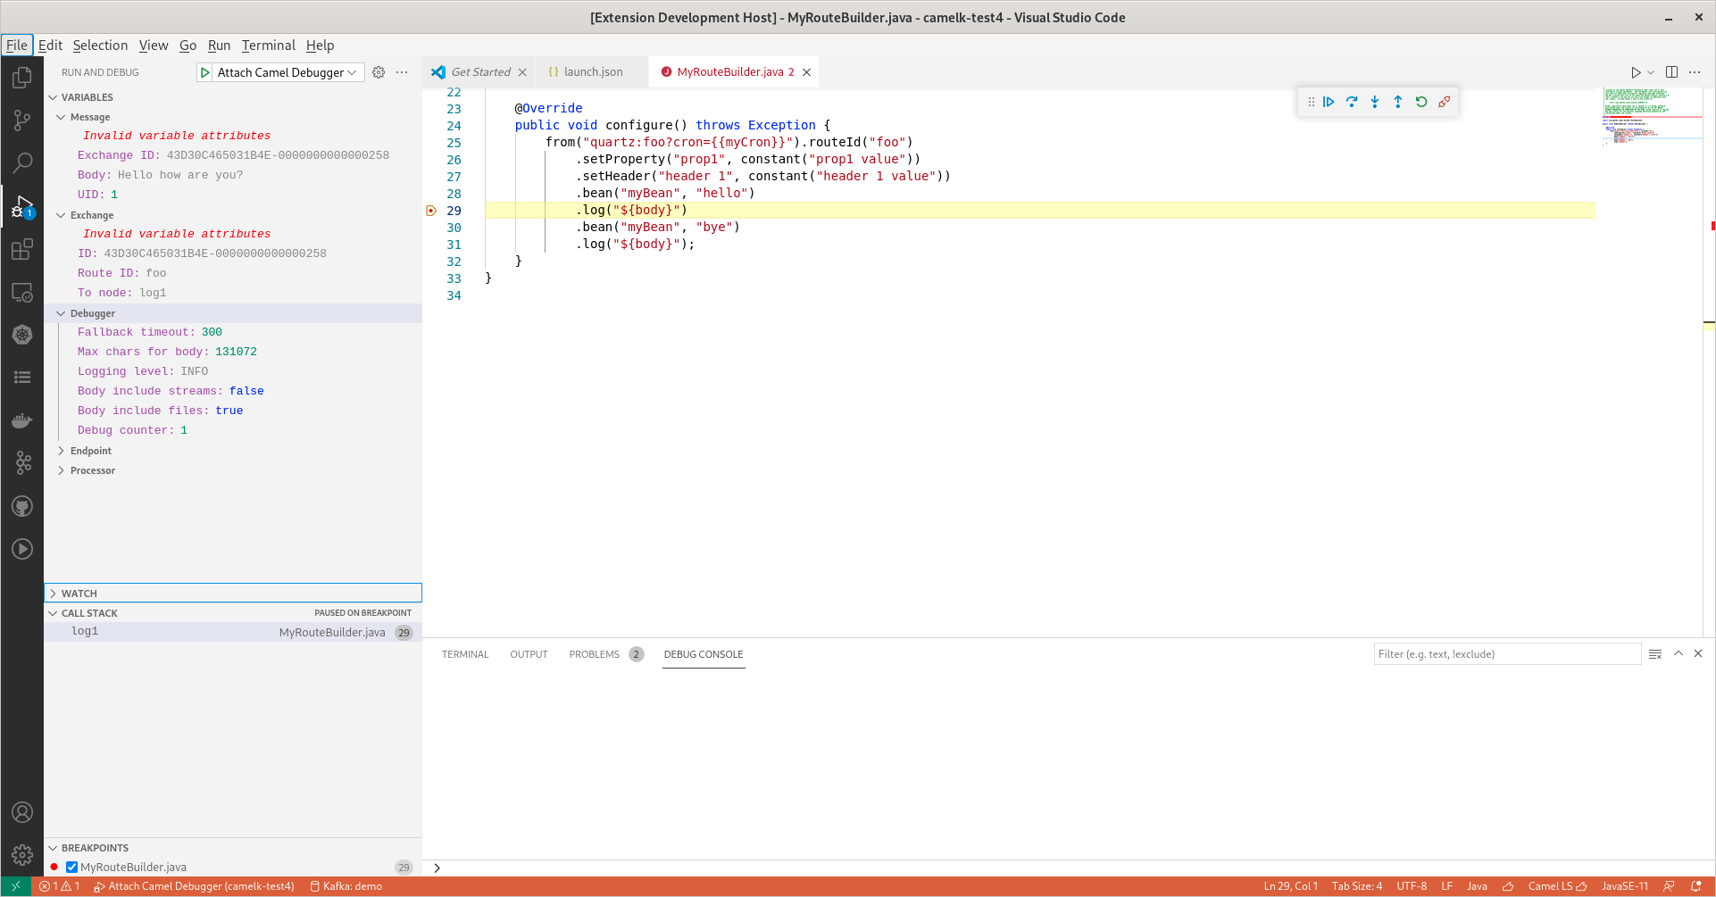Screen dimensions: 1716x897
Task: Open the Kubernetes view
Action: point(22,335)
